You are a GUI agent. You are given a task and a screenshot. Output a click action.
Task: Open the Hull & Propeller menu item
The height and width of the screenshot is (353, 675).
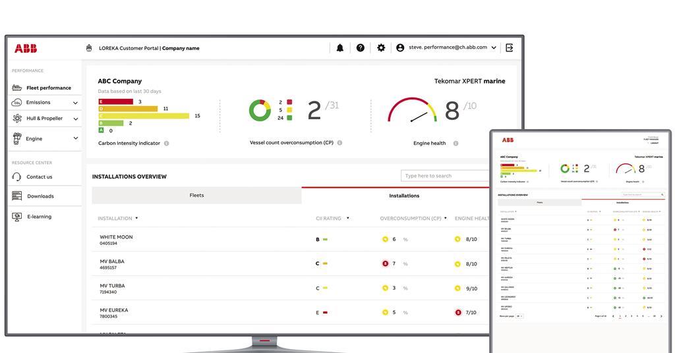coord(44,119)
